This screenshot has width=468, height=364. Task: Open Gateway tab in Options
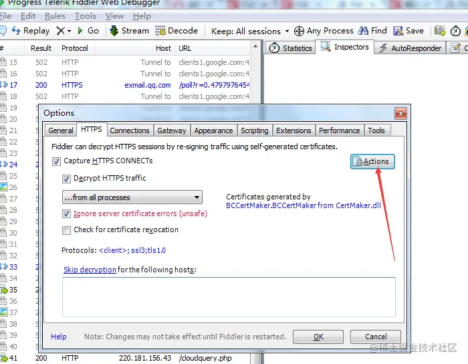point(172,130)
